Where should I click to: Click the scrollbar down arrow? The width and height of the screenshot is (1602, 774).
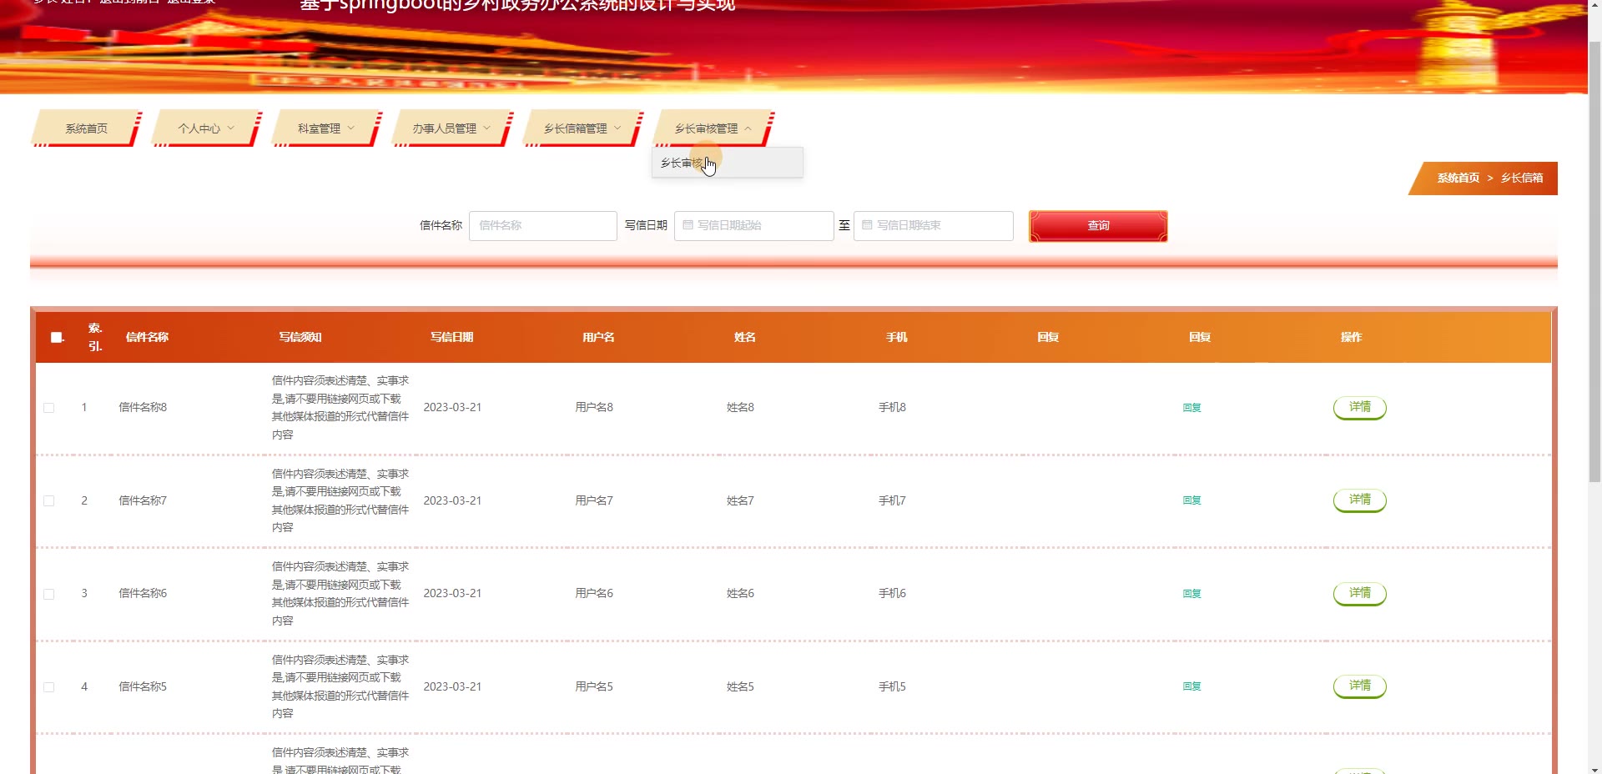point(1594,768)
